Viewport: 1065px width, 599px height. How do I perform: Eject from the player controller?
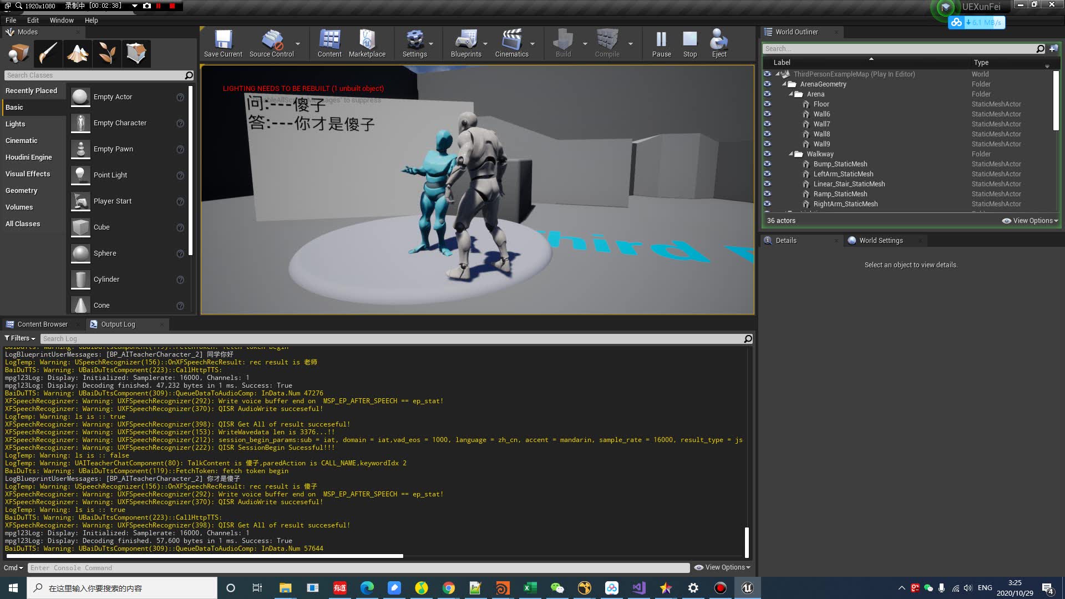coord(719,43)
